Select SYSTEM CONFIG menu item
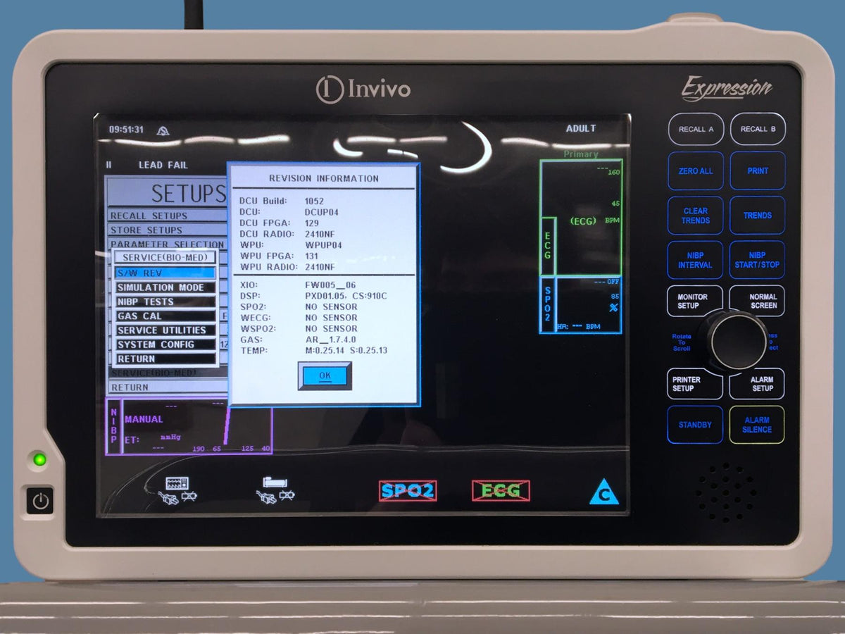This screenshot has height=634, width=845. pos(165,344)
